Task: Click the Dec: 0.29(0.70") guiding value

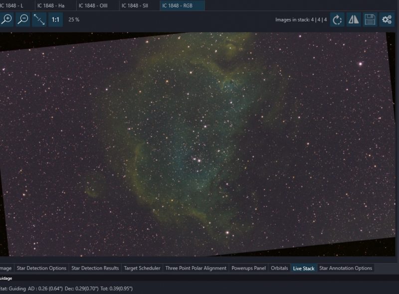Action: [x=82, y=289]
